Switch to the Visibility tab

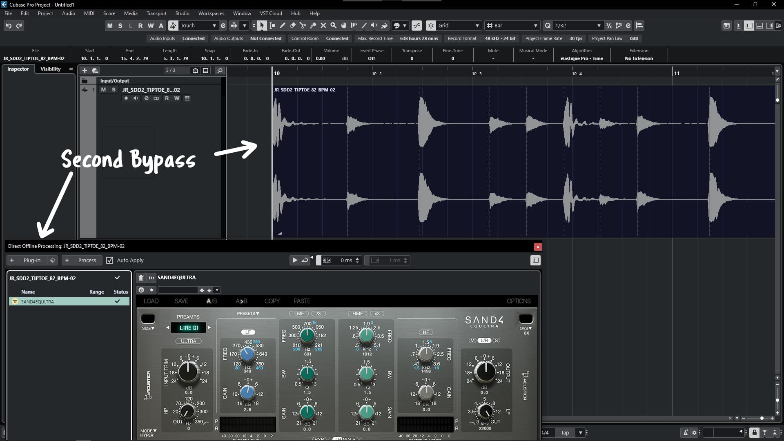(50, 69)
